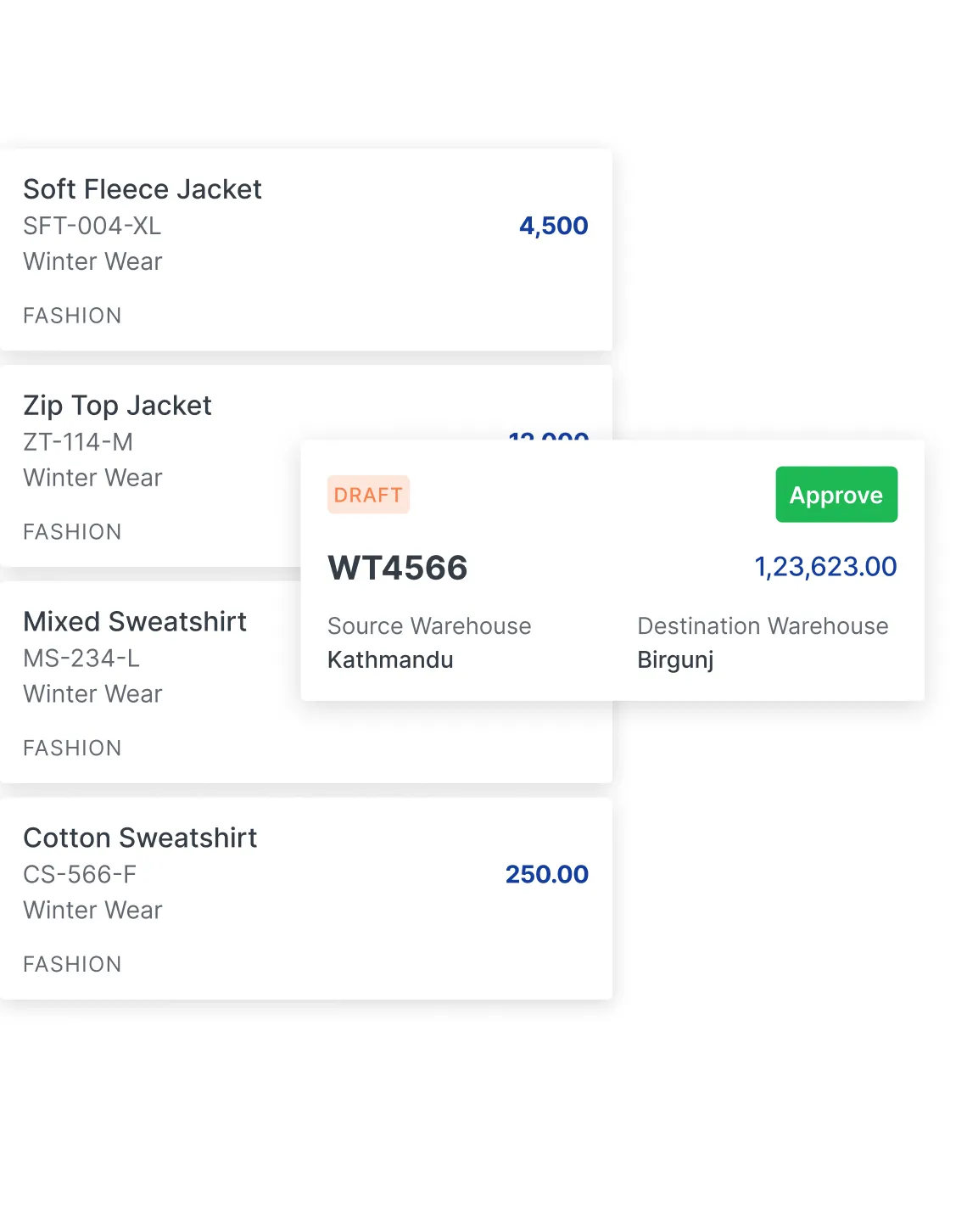The height and width of the screenshot is (1222, 967).
Task: Click the 250.00 price value
Action: 546,875
